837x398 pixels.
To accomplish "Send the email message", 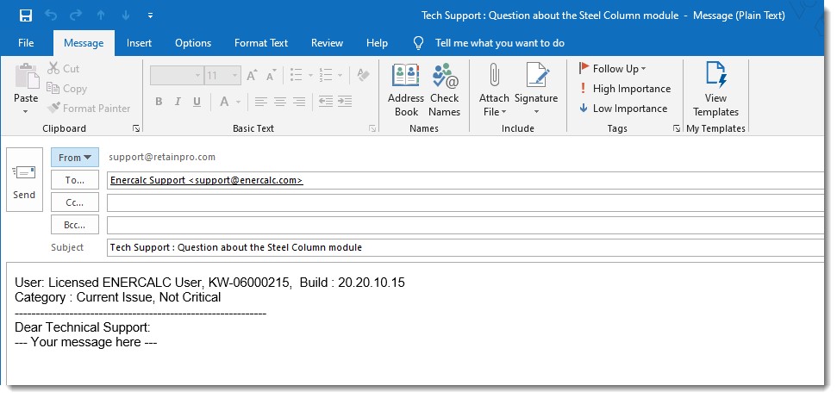I will click(24, 180).
